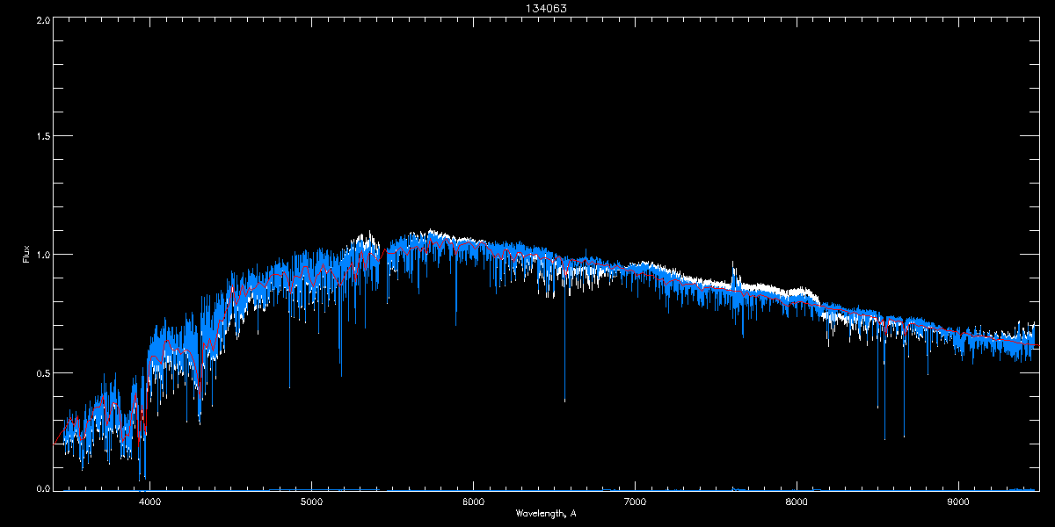Click the 6000 x-axis tick label
This screenshot has width=1055, height=527.
474,502
